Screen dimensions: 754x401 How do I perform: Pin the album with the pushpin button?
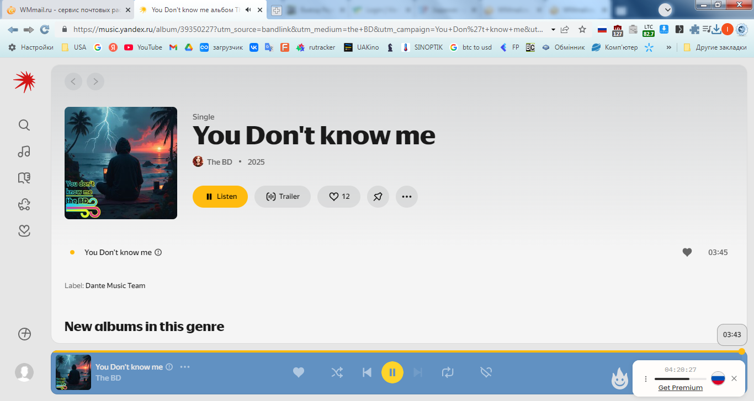(378, 197)
